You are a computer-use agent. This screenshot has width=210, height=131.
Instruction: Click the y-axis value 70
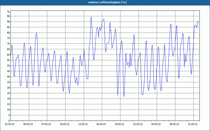click(8, 44)
